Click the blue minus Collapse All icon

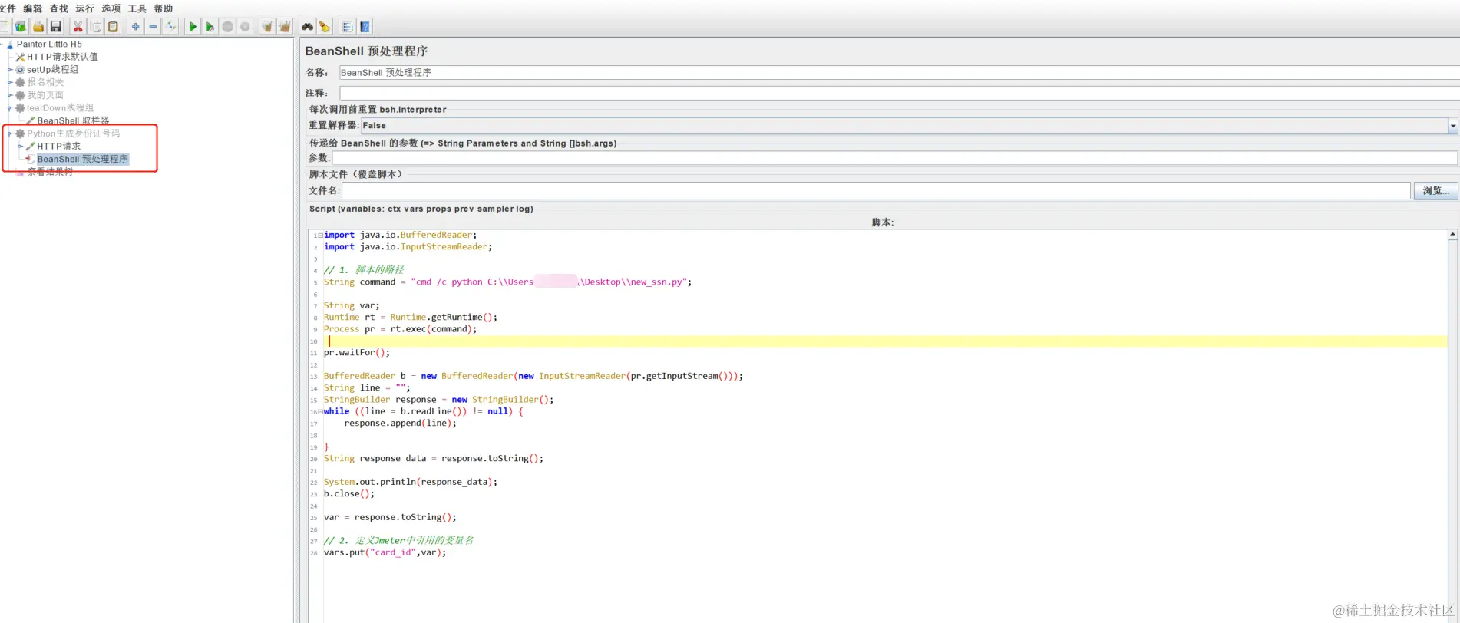[154, 27]
